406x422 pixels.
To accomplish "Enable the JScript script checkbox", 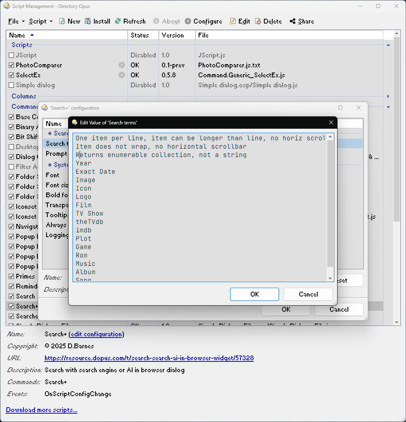I will click(12, 55).
